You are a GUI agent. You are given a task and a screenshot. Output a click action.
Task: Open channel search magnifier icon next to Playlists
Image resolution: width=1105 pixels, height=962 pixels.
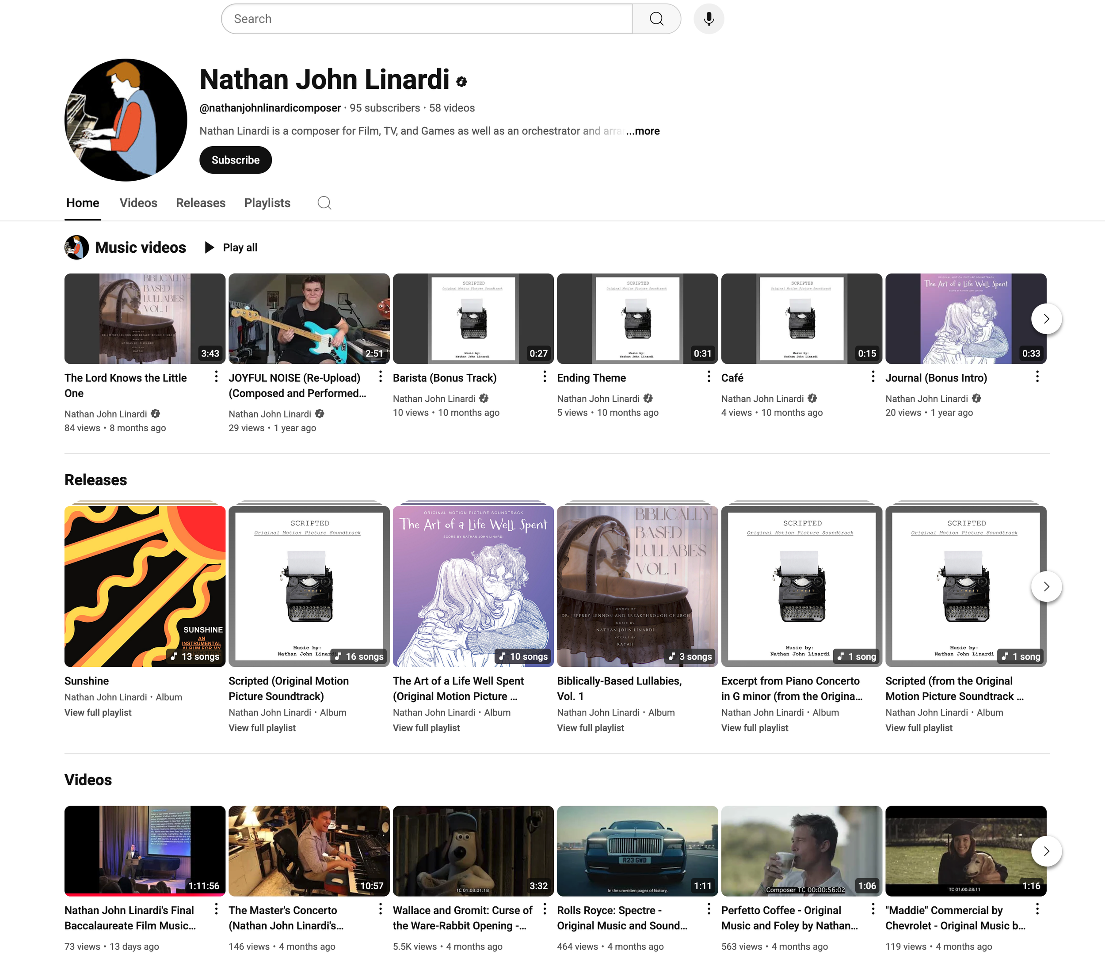[324, 203]
